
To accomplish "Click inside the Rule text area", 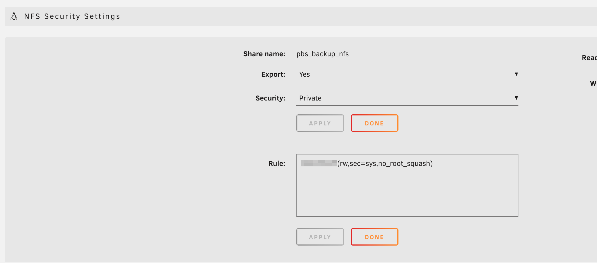I will 407,185.
